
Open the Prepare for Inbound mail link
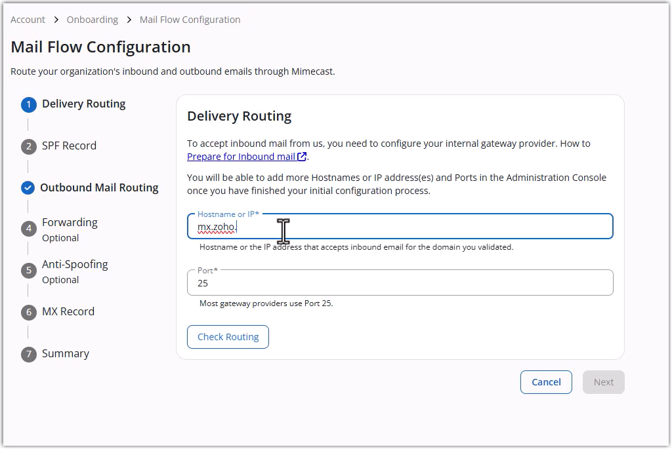pos(246,157)
